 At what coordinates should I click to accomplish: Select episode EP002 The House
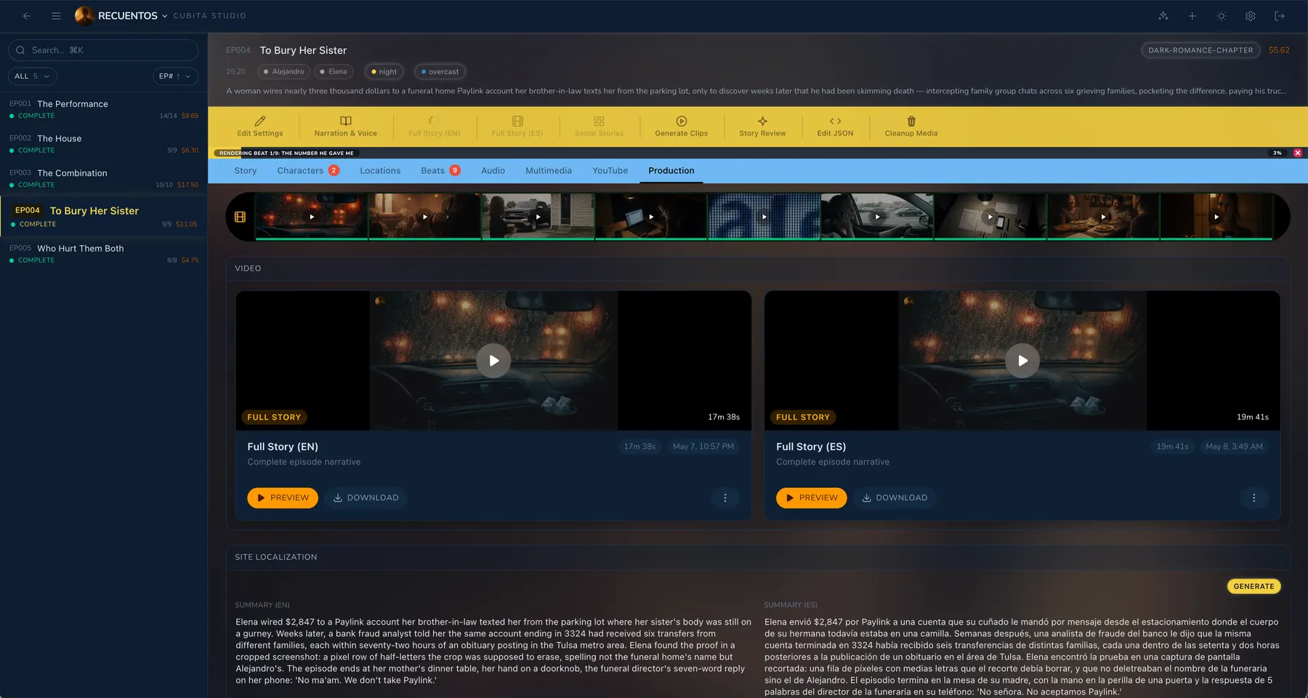[104, 144]
